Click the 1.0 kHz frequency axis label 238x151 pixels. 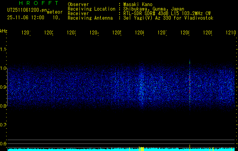pos(3,68)
